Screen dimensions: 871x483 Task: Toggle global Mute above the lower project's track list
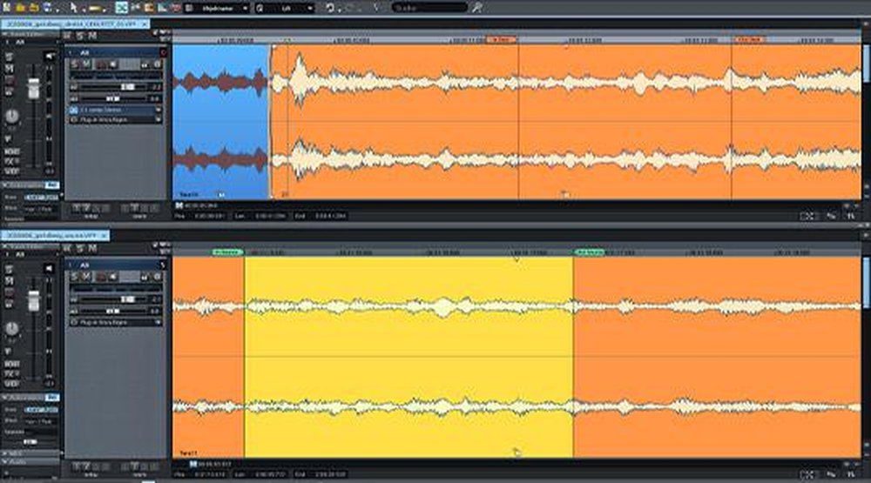pyautogui.click(x=92, y=249)
